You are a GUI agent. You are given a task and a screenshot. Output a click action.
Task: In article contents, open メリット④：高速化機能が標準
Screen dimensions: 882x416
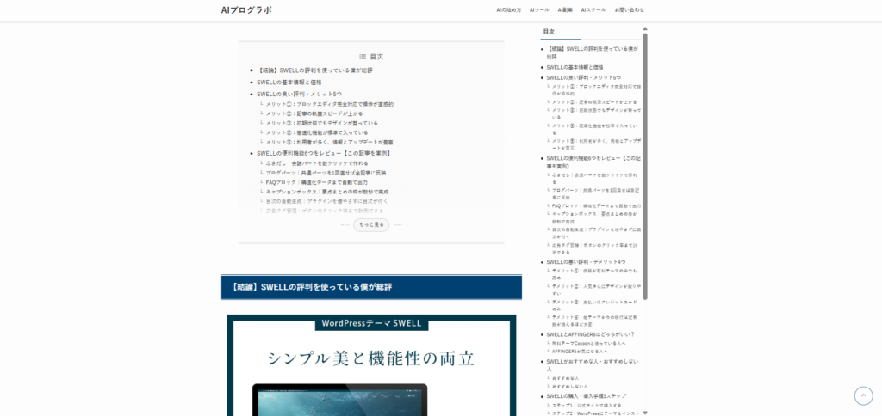317,133
